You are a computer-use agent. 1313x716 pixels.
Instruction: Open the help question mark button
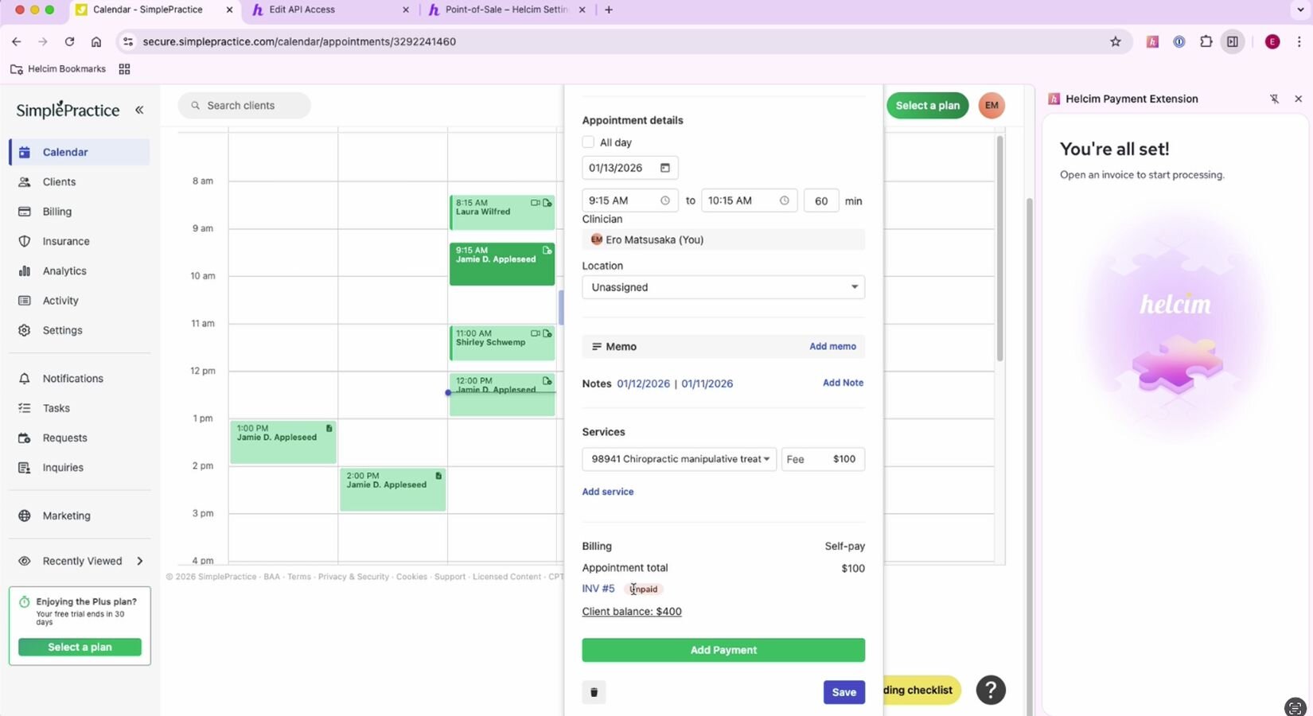pos(991,690)
